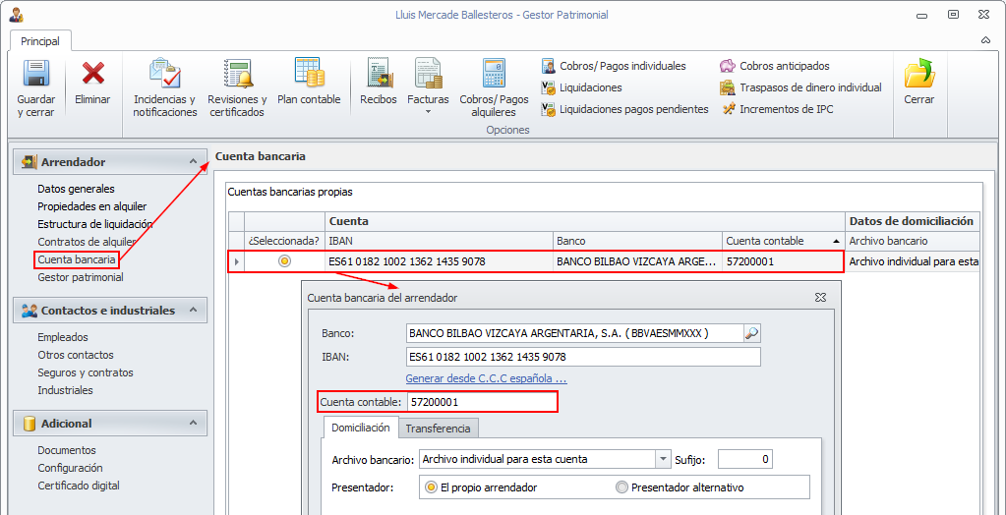The height and width of the screenshot is (515, 1006).
Task: Open Gestor patrimonial in sidebar
Action: click(x=81, y=277)
